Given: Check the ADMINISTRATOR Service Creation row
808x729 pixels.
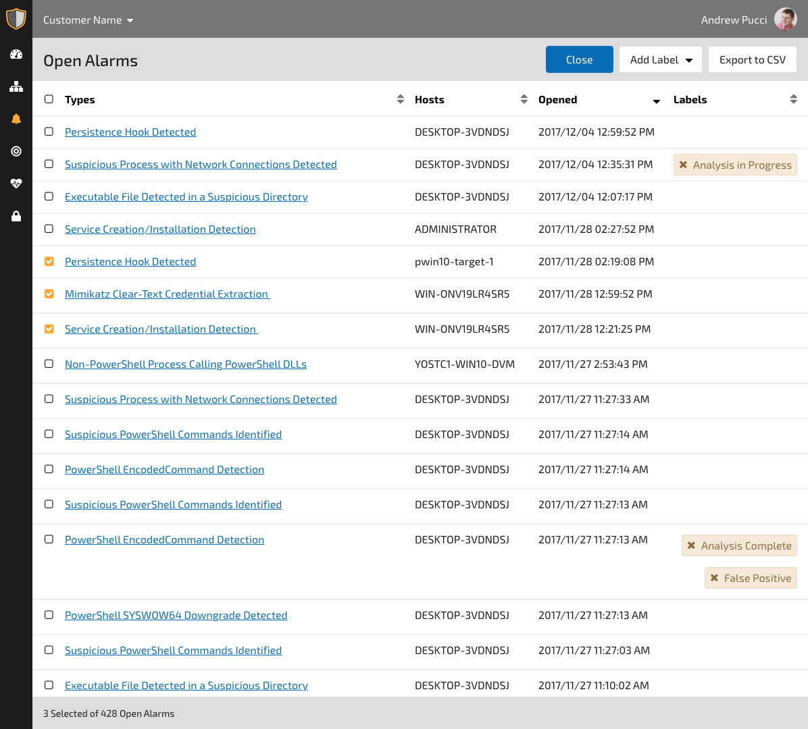Looking at the screenshot, I should [49, 229].
